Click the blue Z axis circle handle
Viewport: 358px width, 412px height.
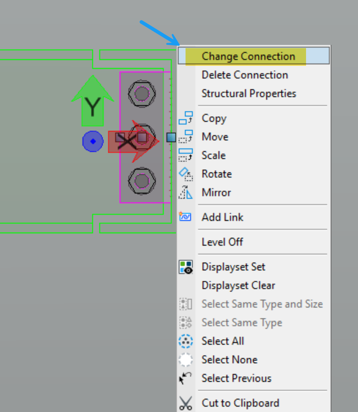tap(93, 141)
